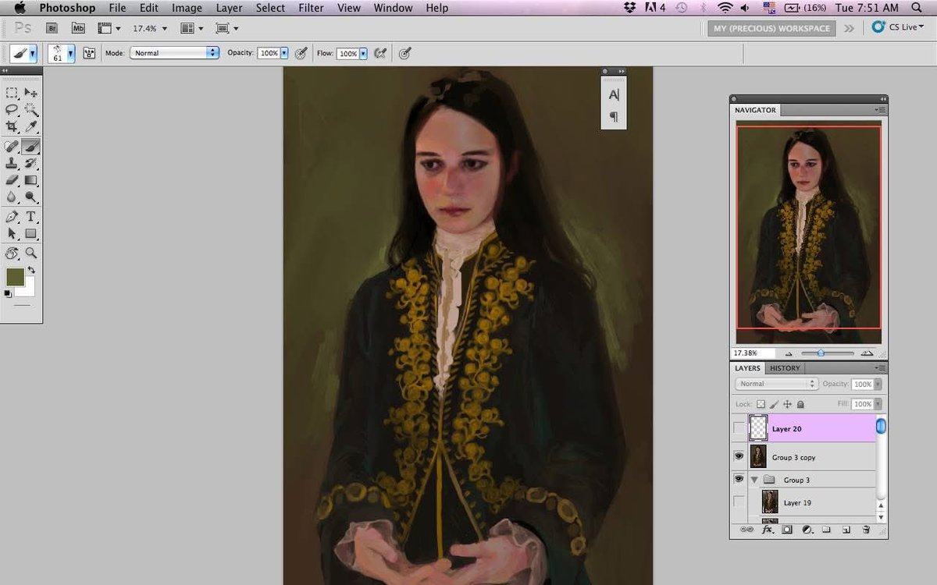Select the Rectangular Marquee tool
This screenshot has height=585, width=937.
[12, 93]
